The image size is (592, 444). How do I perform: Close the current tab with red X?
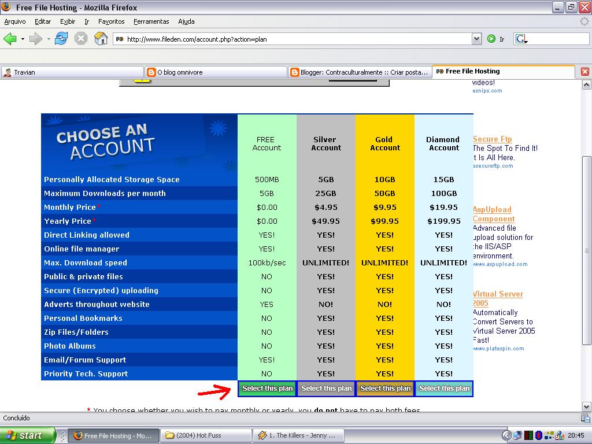tap(585, 71)
